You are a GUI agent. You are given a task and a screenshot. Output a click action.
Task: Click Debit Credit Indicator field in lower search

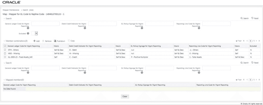click(x=102, y=68)
